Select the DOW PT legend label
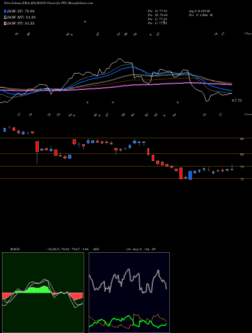This screenshot has width=252, height=333. (21, 23)
